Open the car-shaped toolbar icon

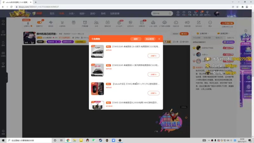click(153, 23)
